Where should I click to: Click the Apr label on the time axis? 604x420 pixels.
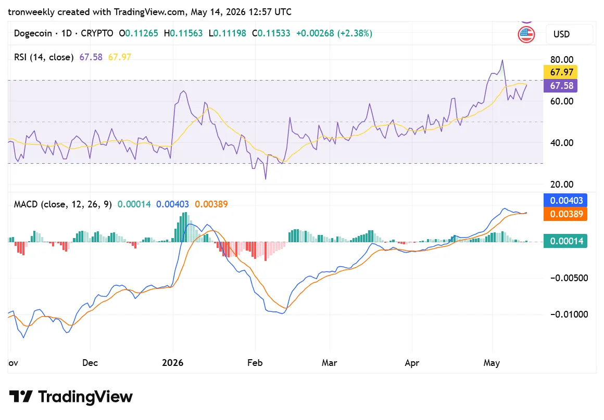click(412, 363)
